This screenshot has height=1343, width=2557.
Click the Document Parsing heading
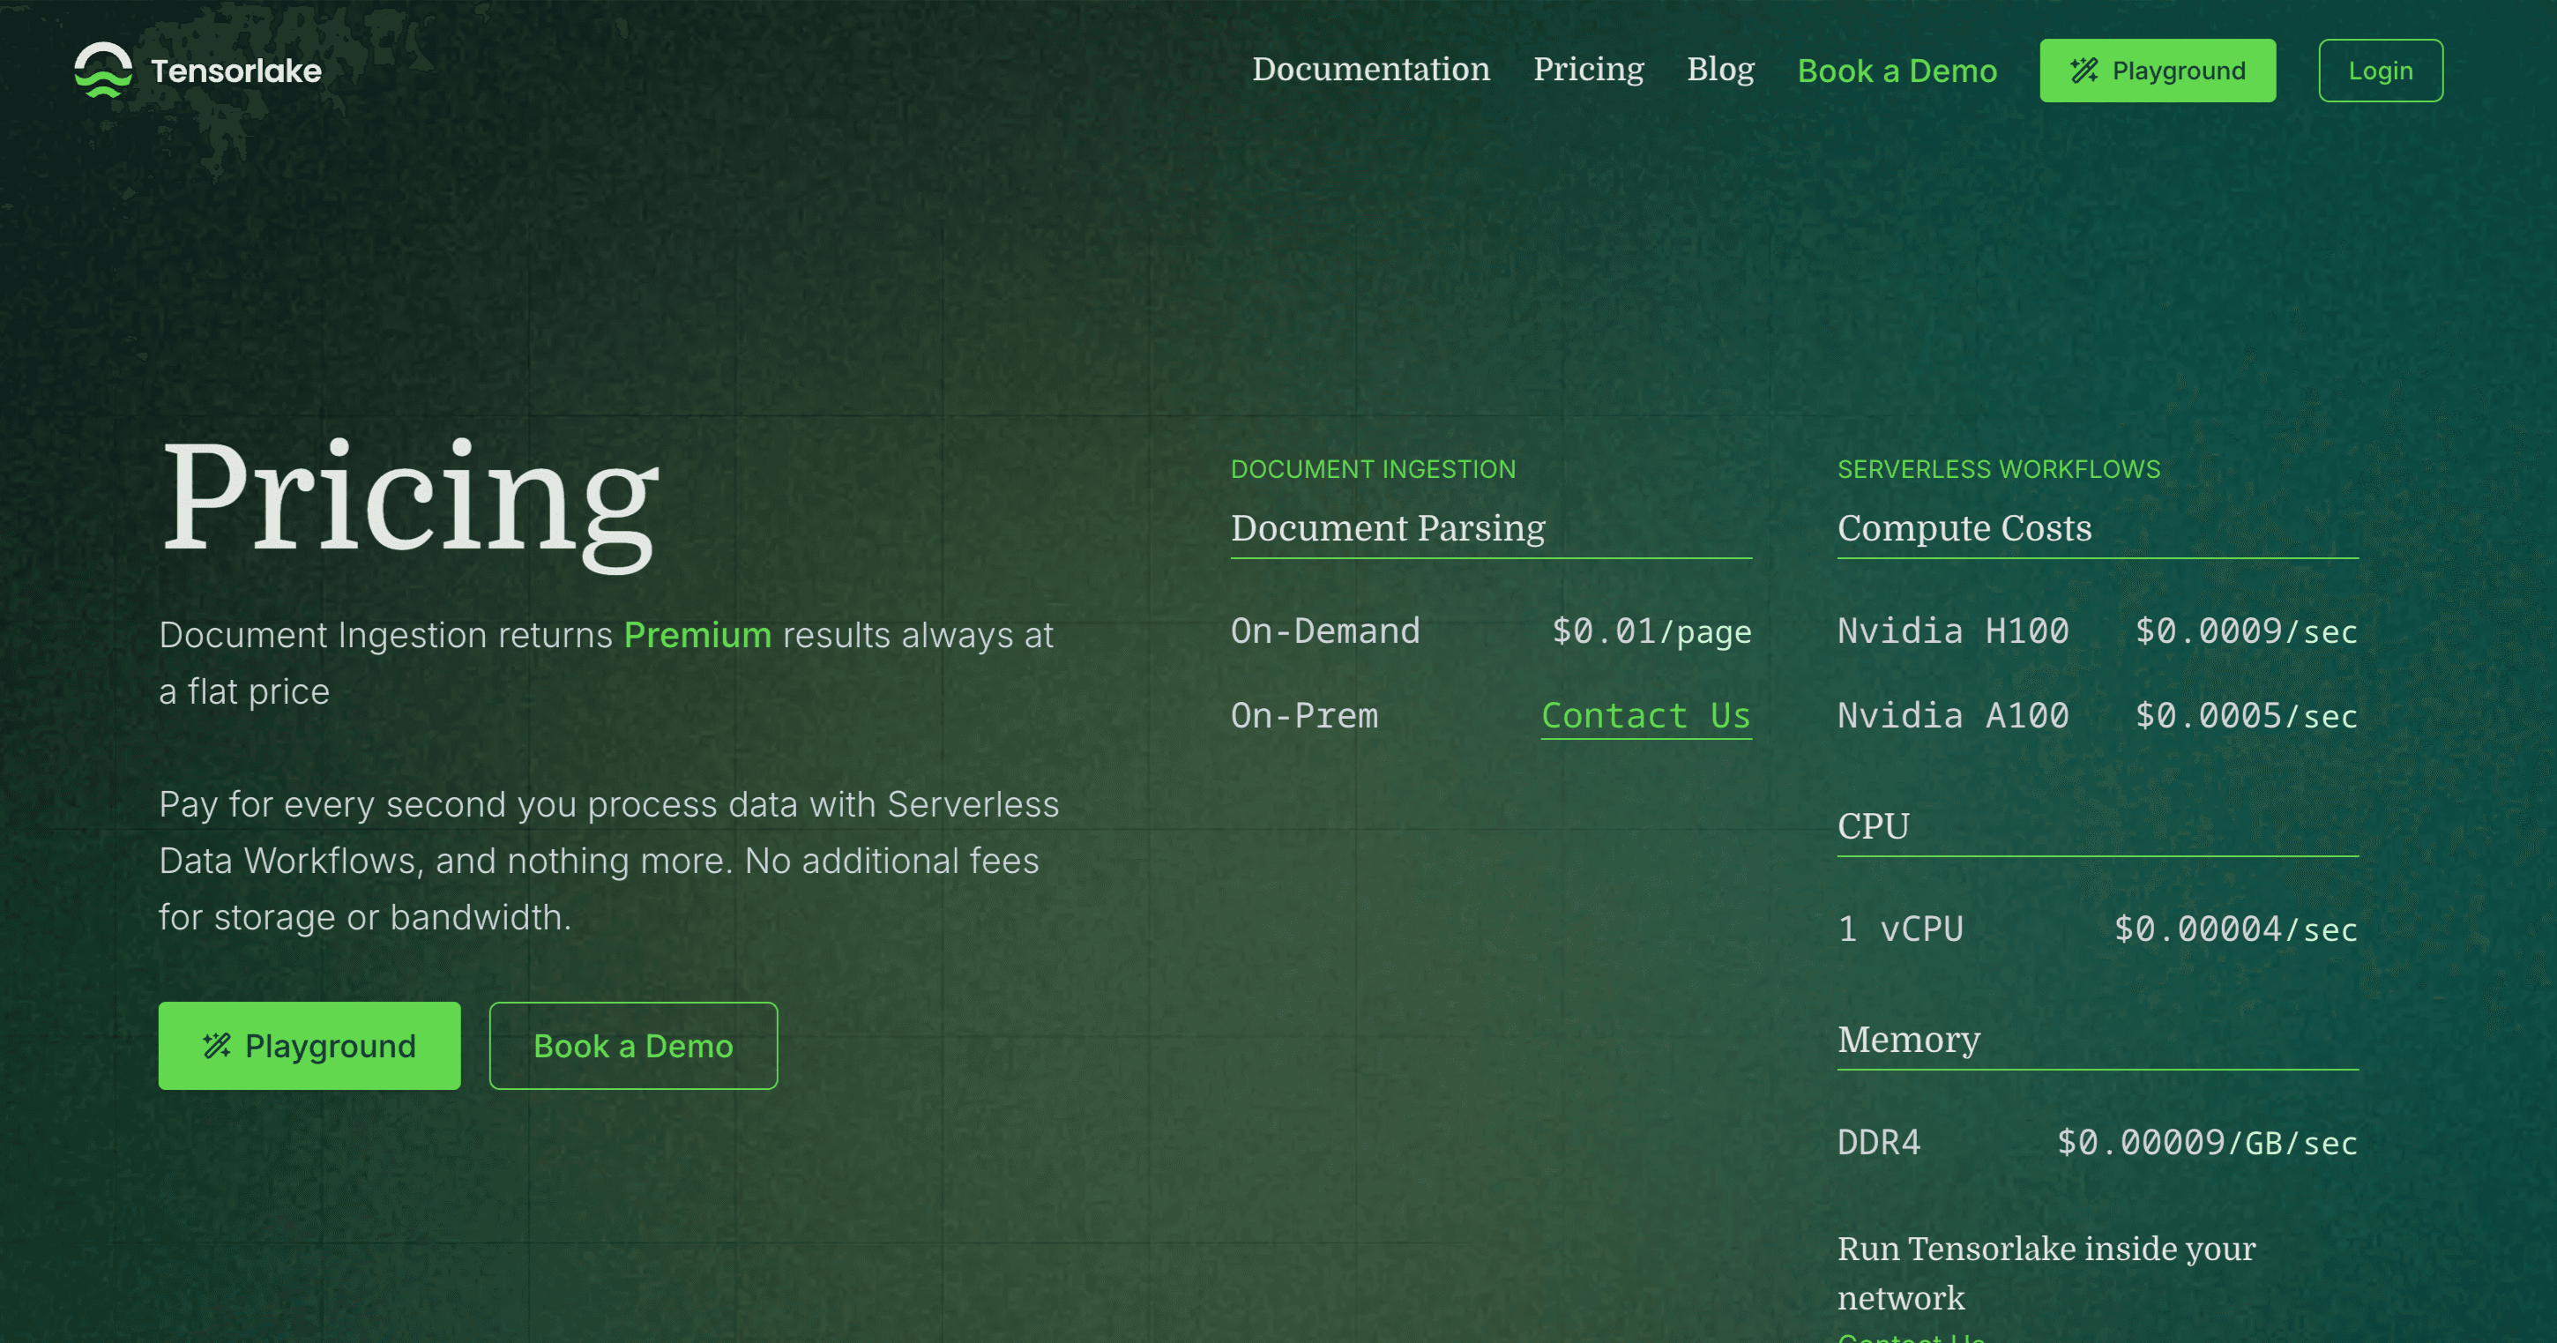tap(1388, 528)
